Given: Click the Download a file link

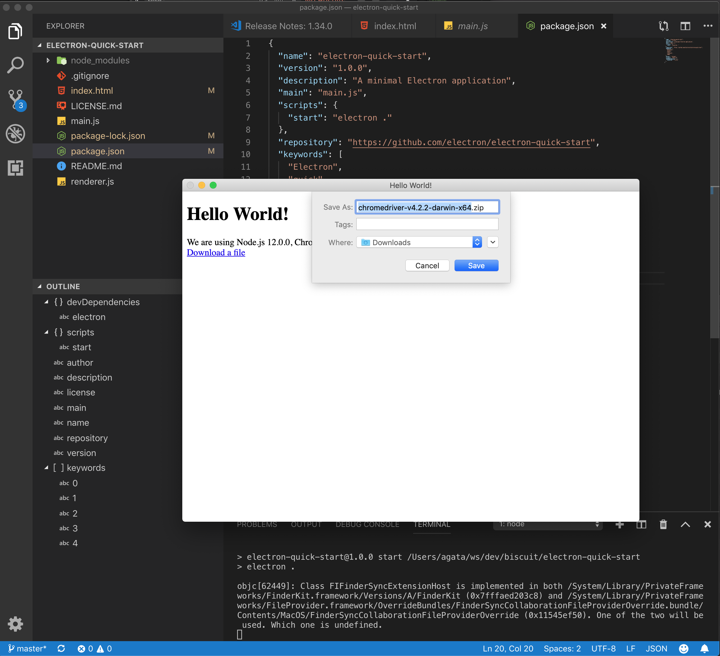Looking at the screenshot, I should (x=216, y=253).
